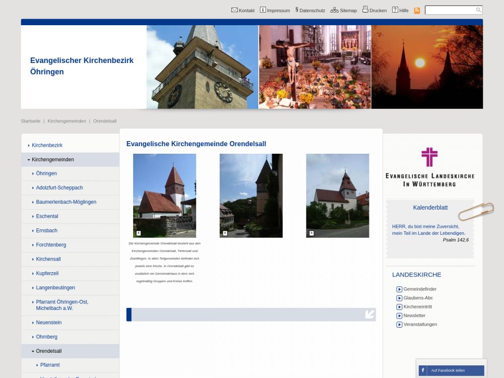Enlarge the first church photo via plus icon
This screenshot has width=504, height=378.
[x=139, y=233]
